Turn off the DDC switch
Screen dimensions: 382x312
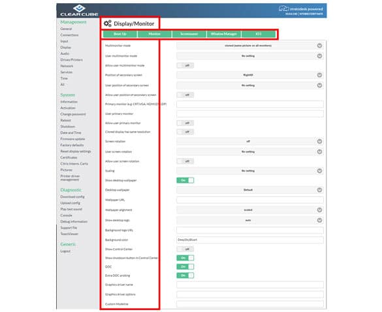click(x=185, y=267)
